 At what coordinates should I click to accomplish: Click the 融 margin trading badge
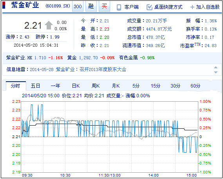point(91,6)
